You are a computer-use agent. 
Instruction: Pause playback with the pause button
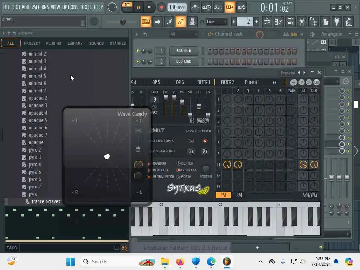point(138,7)
